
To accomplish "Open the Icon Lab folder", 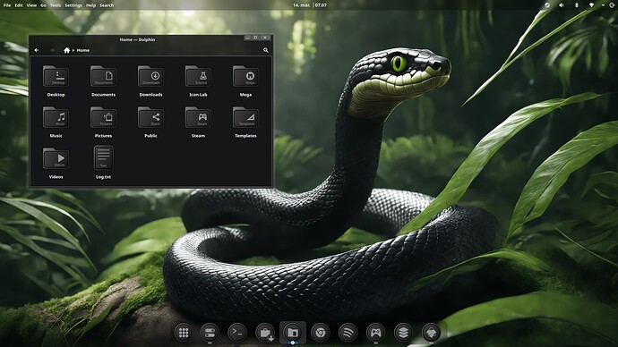I will pyautogui.click(x=198, y=77).
